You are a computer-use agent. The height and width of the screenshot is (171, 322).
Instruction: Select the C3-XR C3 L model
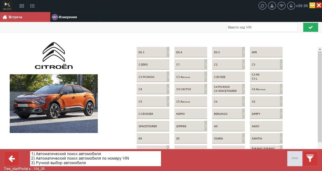(266, 77)
